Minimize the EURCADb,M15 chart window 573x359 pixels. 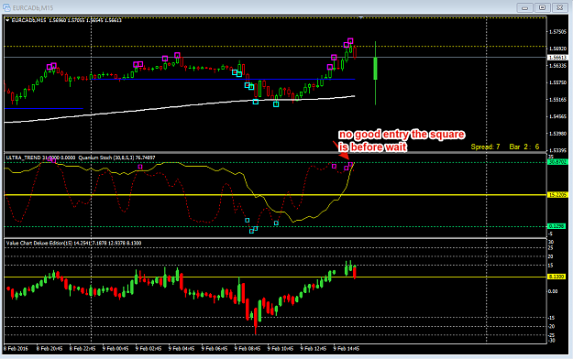tap(524, 7)
